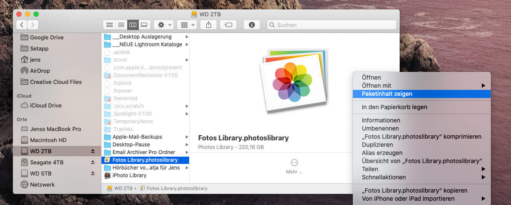Click the Tags toolbar button

[x=228, y=25]
